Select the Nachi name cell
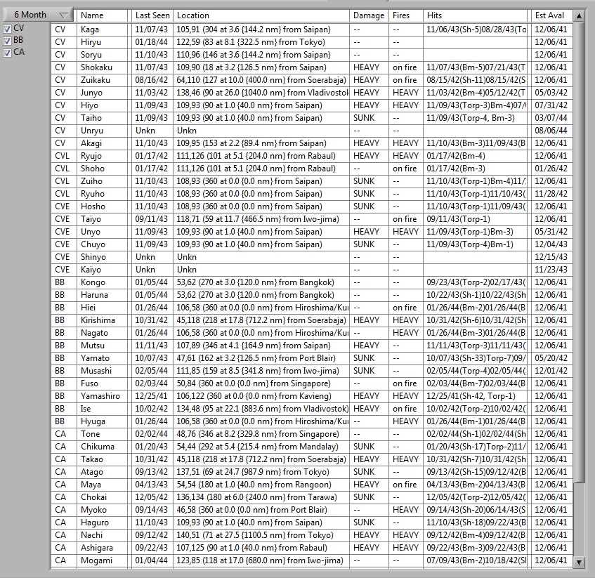This screenshot has height=578, width=595. click(x=103, y=535)
